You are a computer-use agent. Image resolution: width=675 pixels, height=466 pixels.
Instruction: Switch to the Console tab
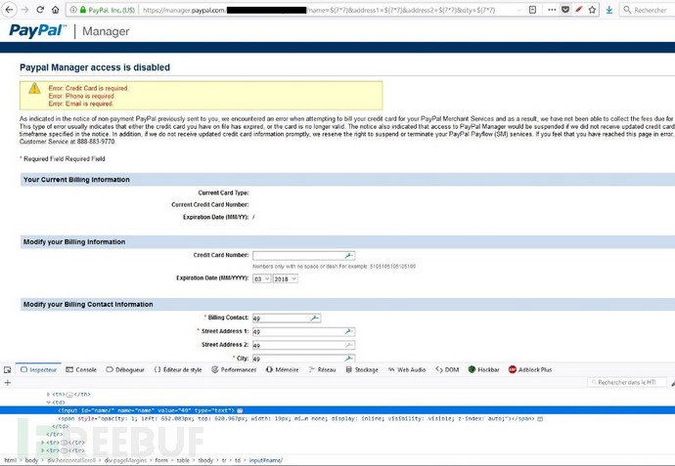[81, 369]
